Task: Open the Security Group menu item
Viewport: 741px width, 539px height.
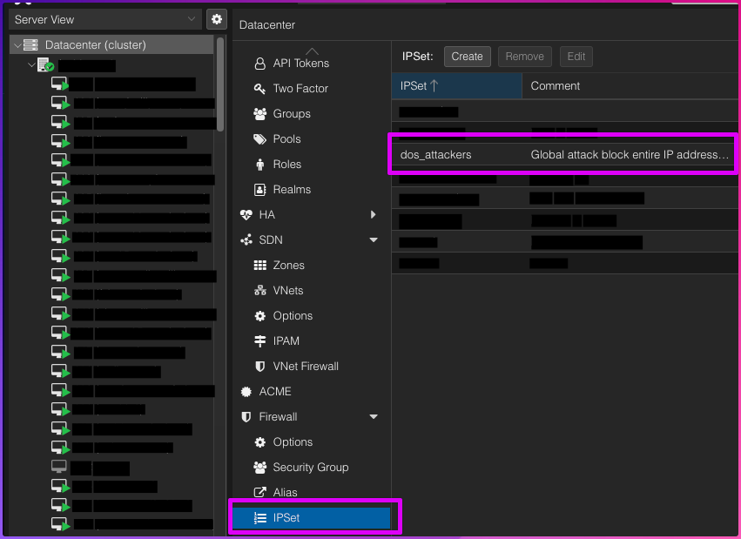Action: coord(310,468)
